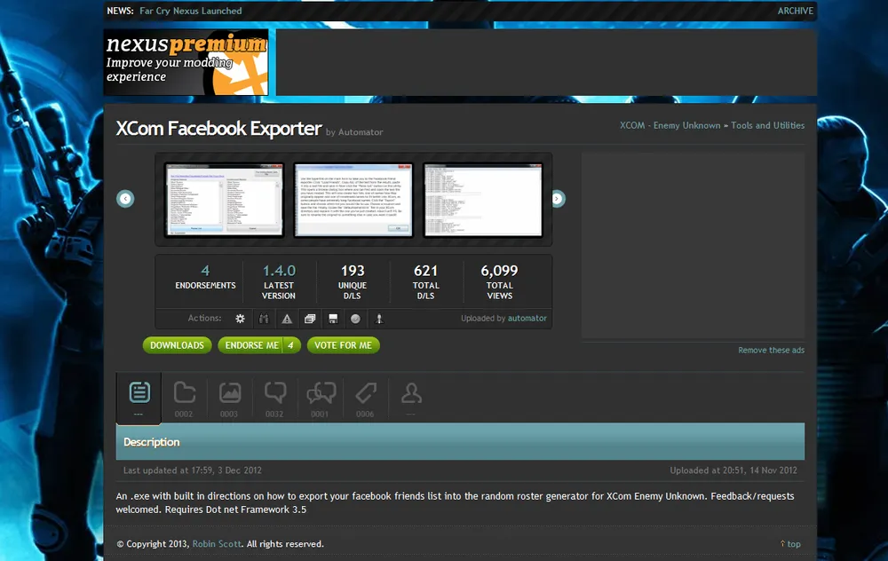The height and width of the screenshot is (561, 888).
Task: Click the 'Description' header bar
Action: pos(460,441)
